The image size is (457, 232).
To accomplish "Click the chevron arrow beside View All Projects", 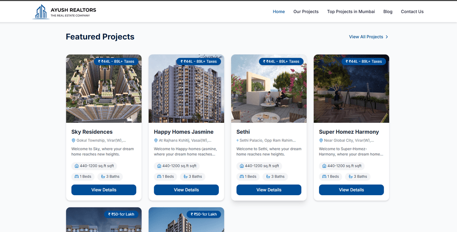I will click(387, 37).
